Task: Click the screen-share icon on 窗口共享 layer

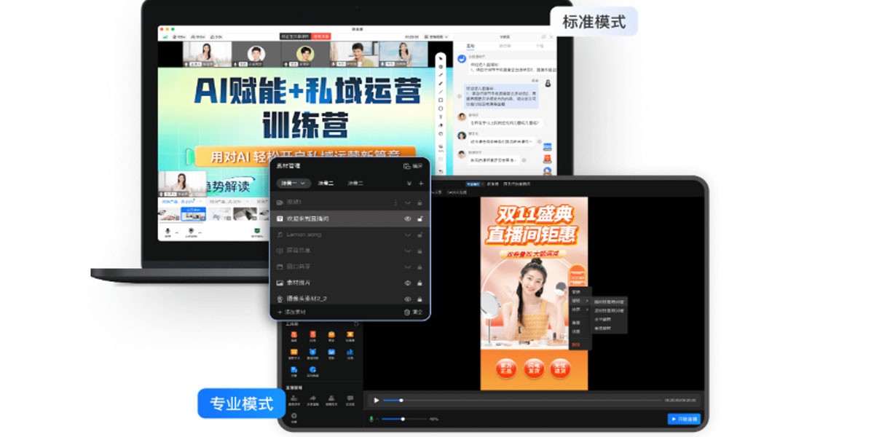Action: (280, 264)
